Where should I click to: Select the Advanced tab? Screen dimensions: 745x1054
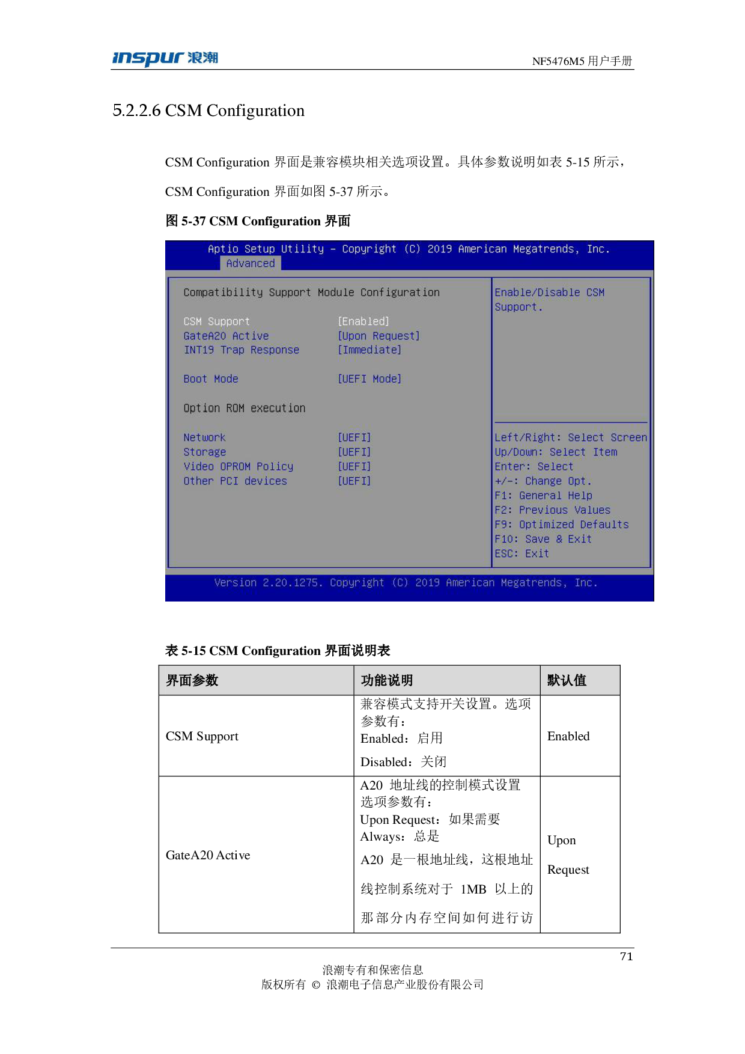click(x=251, y=263)
